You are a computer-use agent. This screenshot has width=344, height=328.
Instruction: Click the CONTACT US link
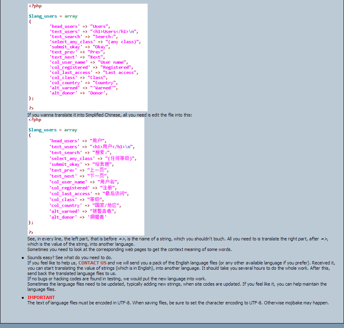coord(92,263)
